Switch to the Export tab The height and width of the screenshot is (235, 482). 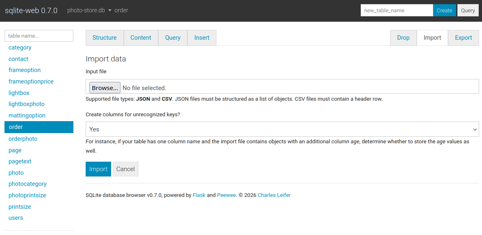pos(464,38)
